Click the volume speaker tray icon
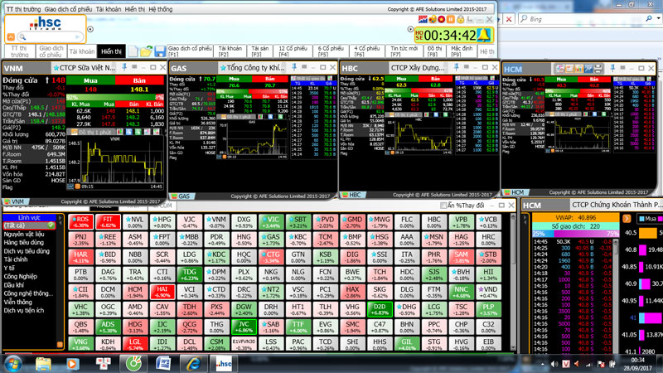Screen dimensions: 663x373 click(x=554, y=364)
